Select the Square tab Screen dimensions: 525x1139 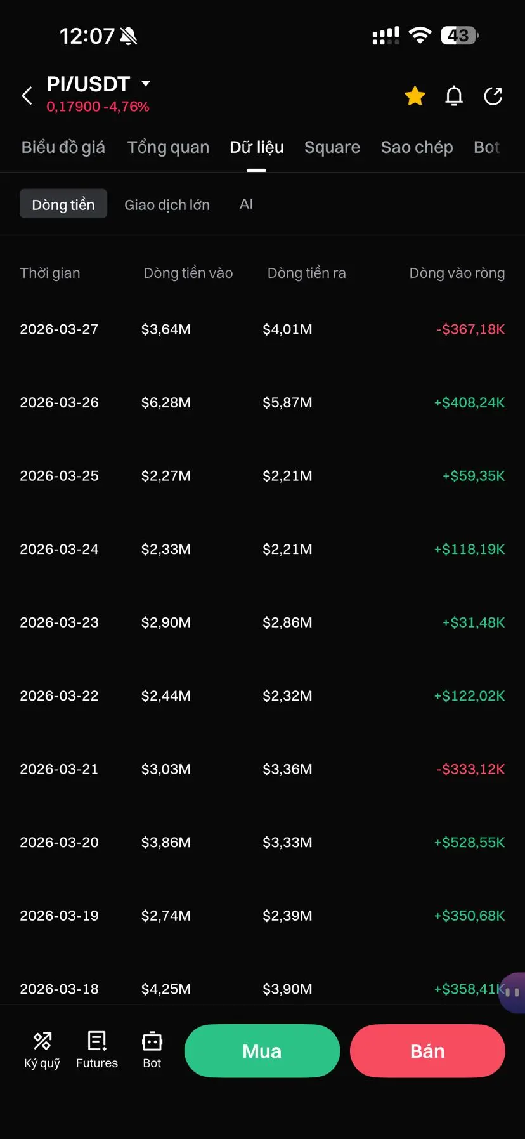click(332, 147)
